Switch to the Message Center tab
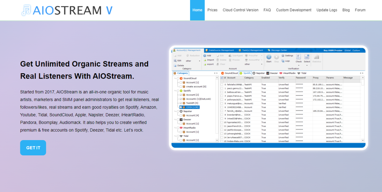Viewport: 382px width, 192px height. [x=277, y=50]
